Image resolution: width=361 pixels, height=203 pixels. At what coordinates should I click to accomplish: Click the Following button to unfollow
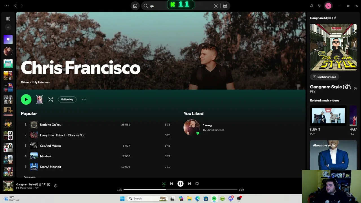67,99
